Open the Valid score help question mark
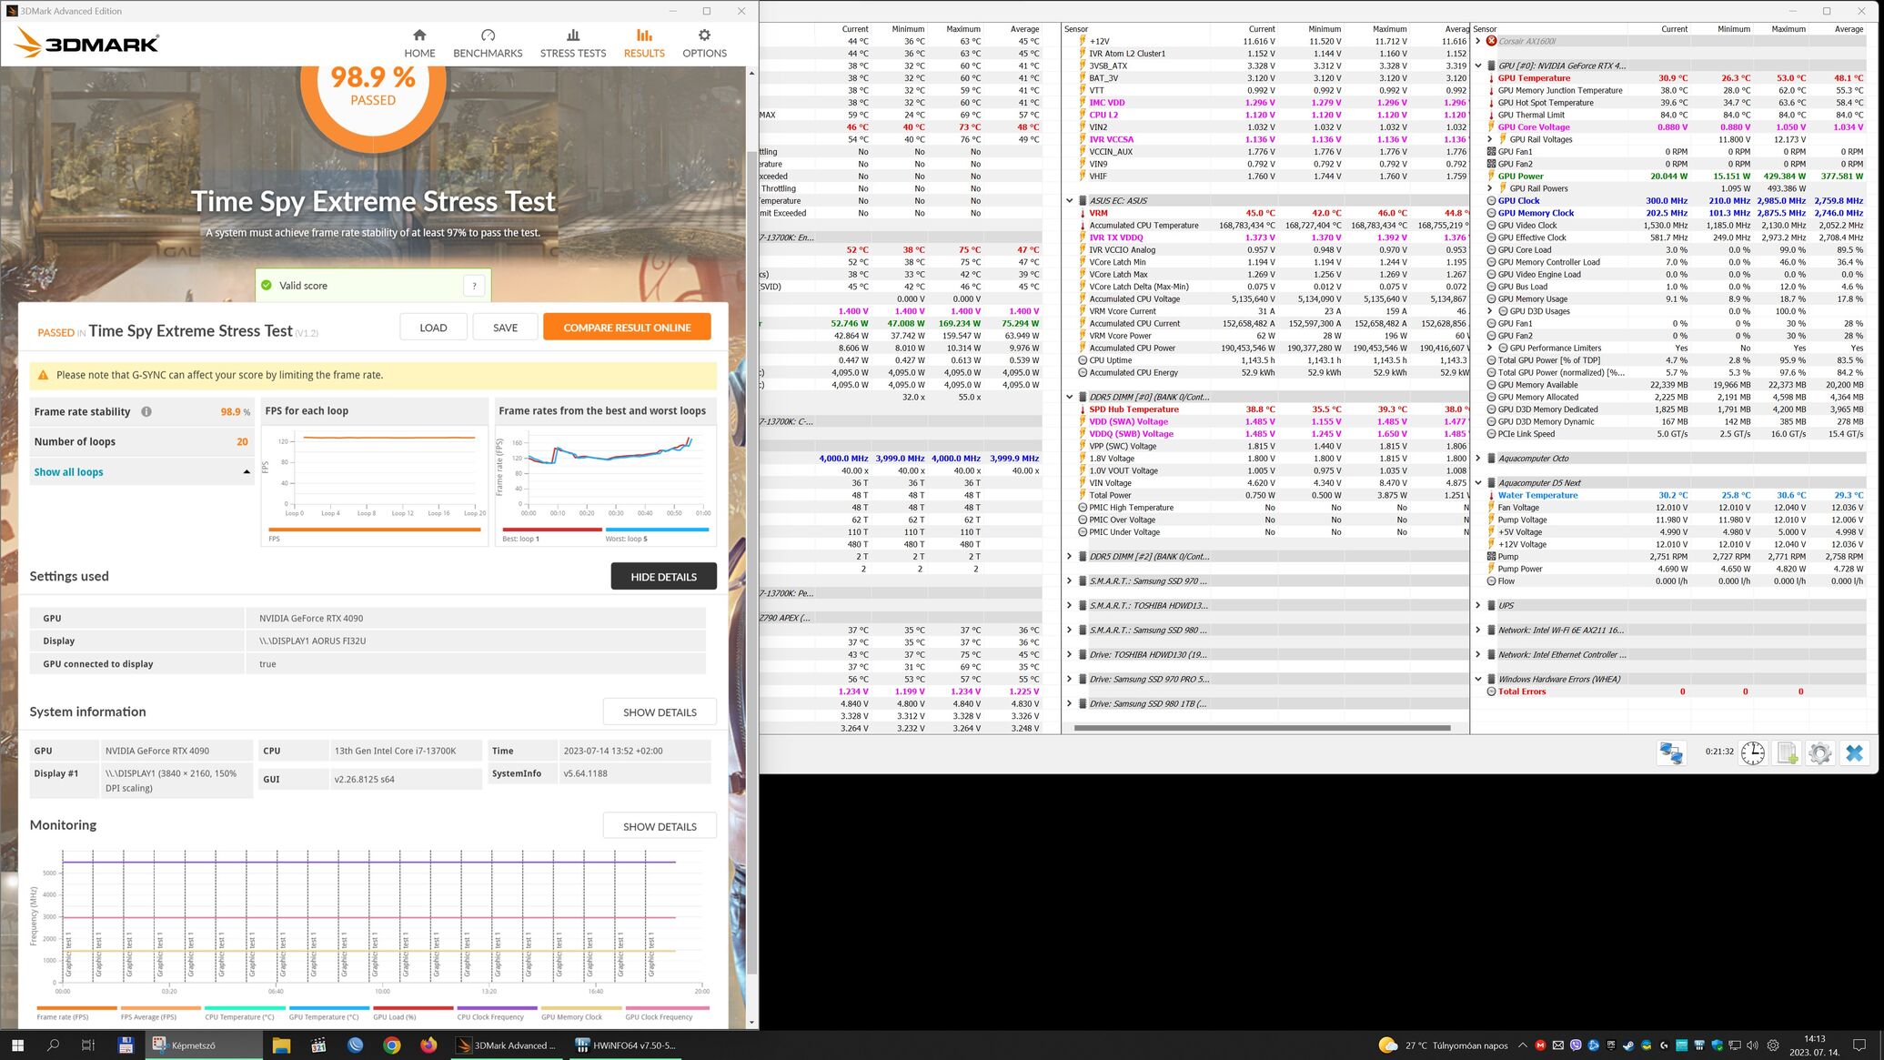This screenshot has height=1060, width=1884. coord(474,286)
